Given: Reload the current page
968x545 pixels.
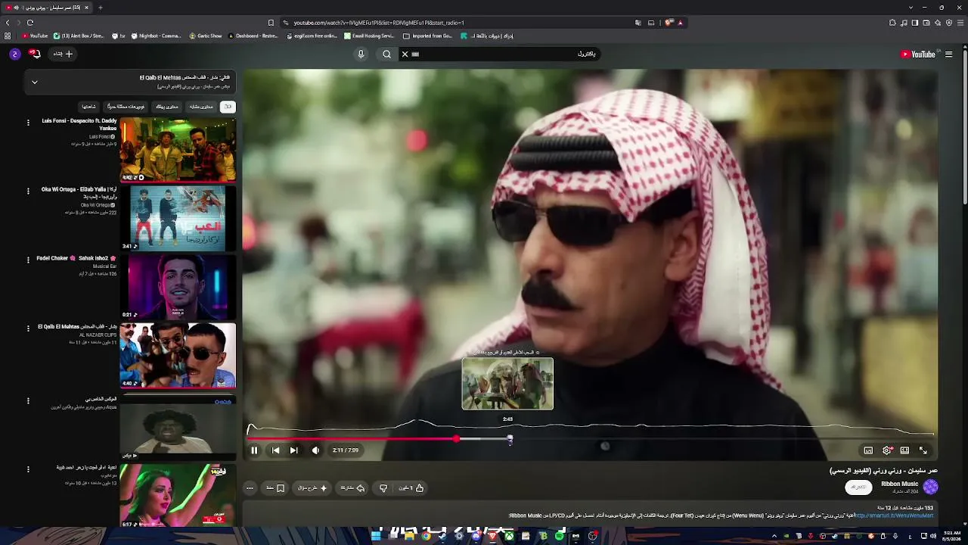Looking at the screenshot, I should click(30, 23).
